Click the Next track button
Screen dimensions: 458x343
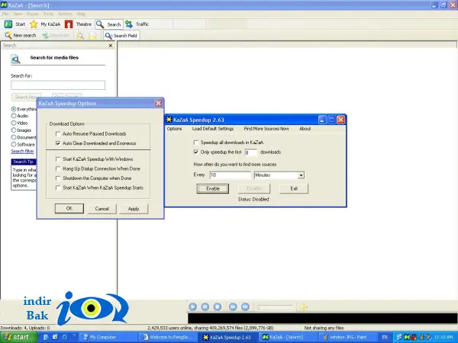coord(245,306)
